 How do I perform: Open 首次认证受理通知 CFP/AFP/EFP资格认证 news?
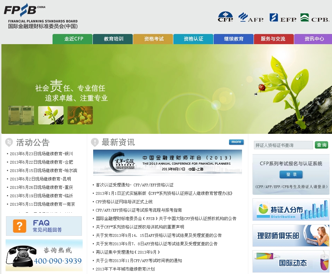[x=135, y=185]
